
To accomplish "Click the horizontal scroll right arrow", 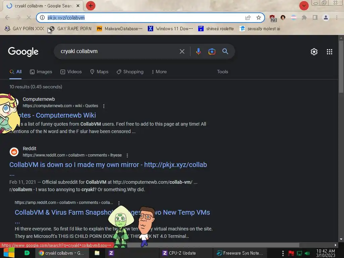I will 336,245.
